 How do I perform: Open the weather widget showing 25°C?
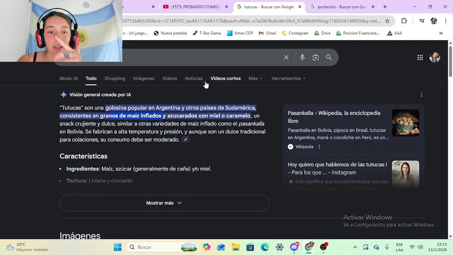click(x=27, y=247)
